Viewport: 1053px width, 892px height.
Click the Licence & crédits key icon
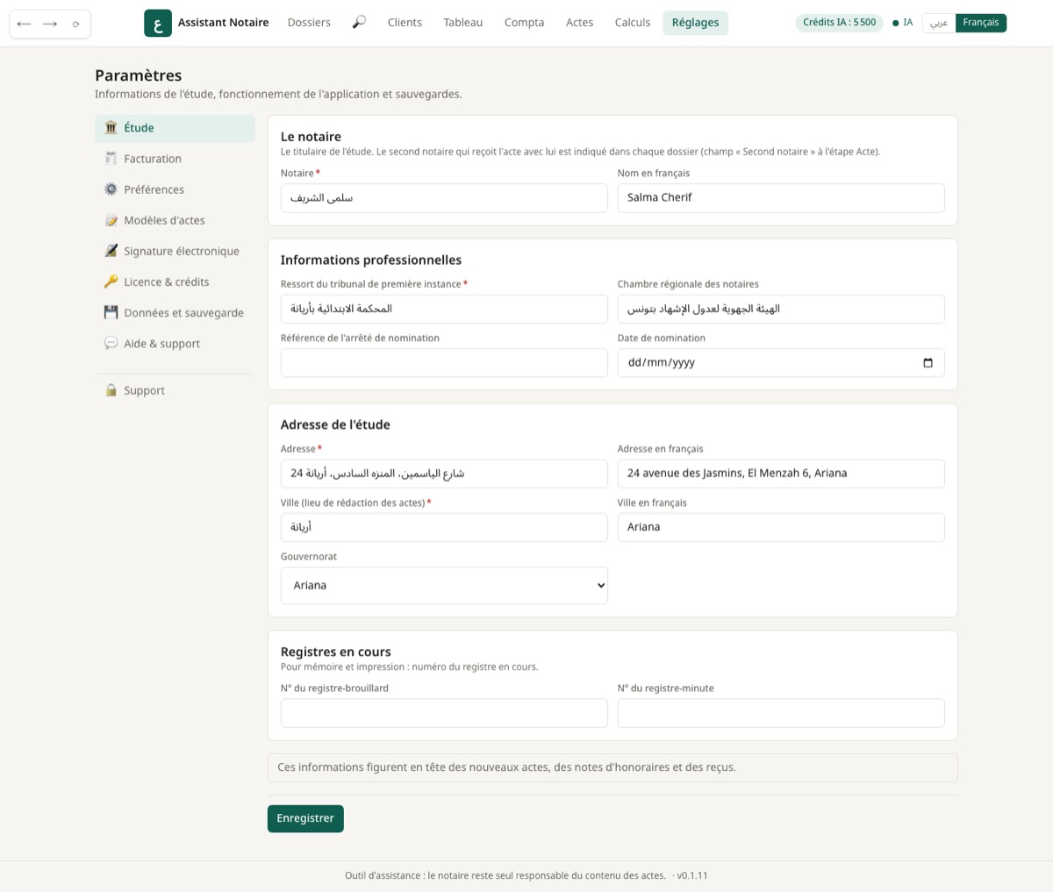111,282
